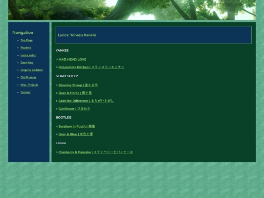Open MAD HEAD LOVE lyrics

point(72,60)
